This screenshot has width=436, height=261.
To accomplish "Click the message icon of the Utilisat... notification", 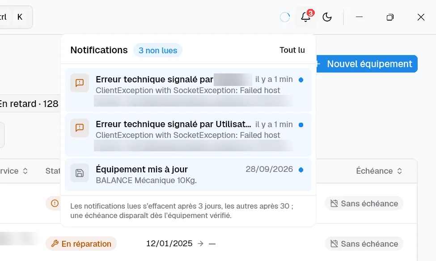I will [80, 128].
